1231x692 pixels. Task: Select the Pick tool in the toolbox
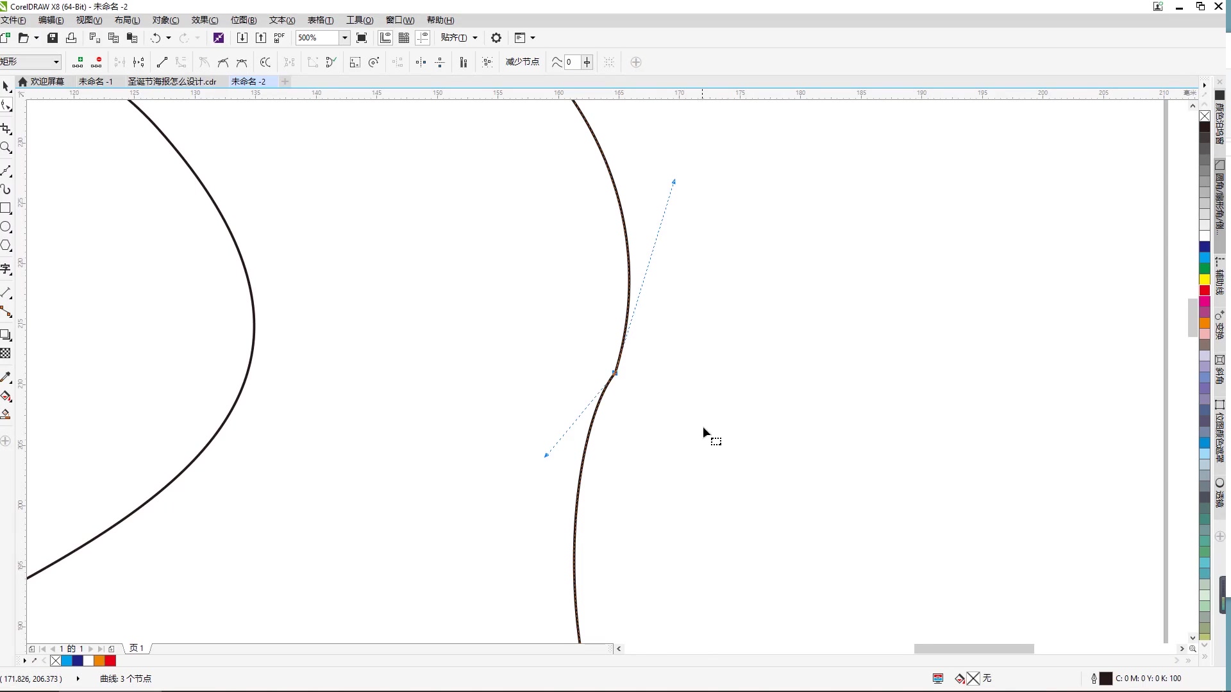6,86
